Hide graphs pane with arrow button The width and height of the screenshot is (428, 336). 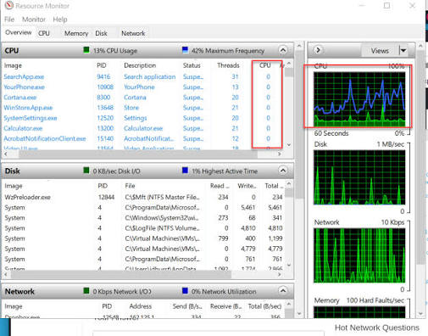(x=318, y=50)
